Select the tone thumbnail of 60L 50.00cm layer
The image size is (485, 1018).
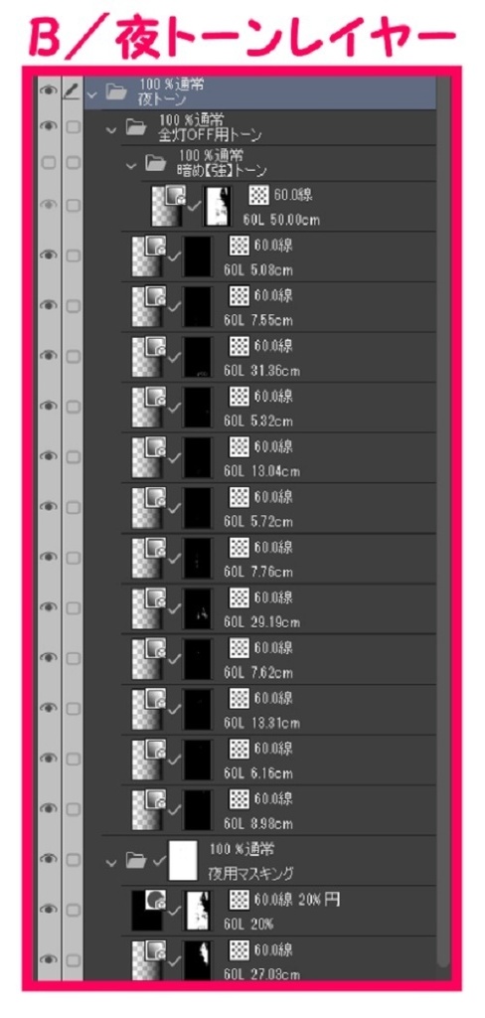click(x=168, y=206)
